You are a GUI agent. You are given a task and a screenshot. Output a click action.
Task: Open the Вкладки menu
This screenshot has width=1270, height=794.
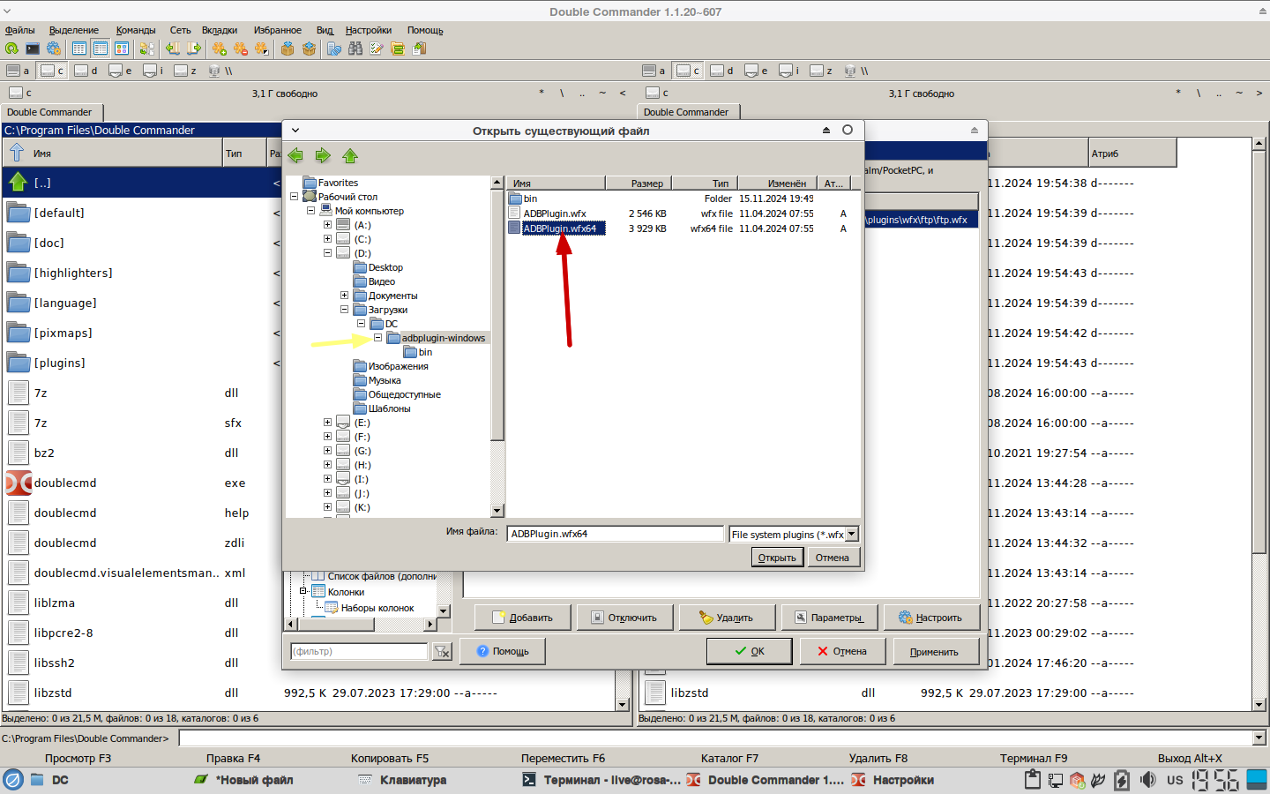pyautogui.click(x=219, y=30)
